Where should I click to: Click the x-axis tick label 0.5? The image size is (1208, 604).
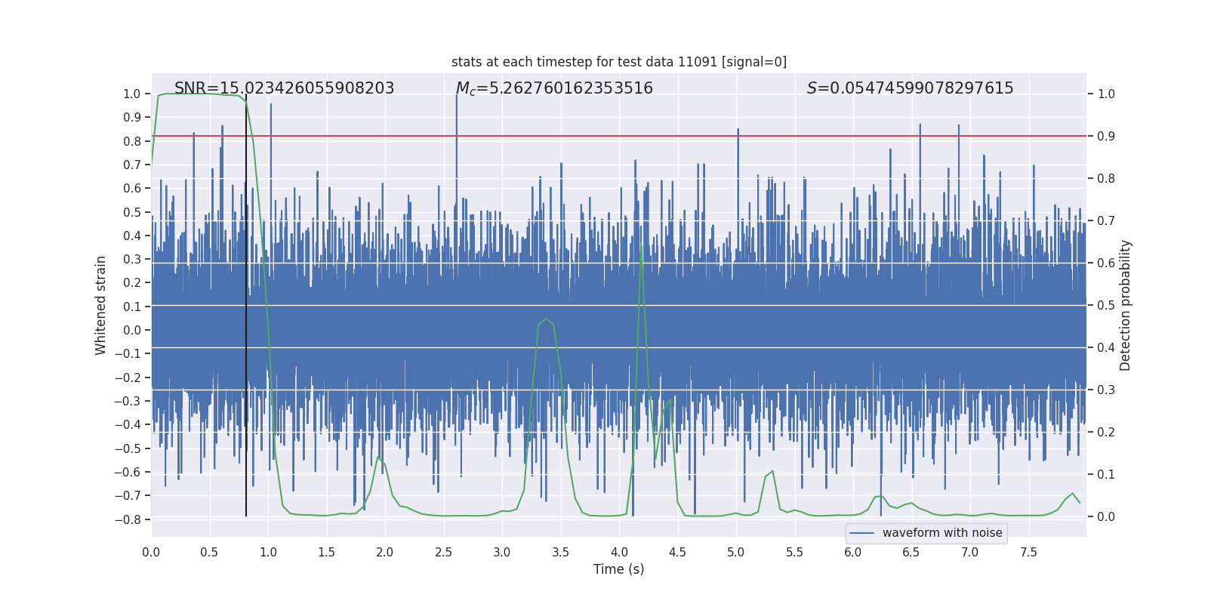(210, 552)
